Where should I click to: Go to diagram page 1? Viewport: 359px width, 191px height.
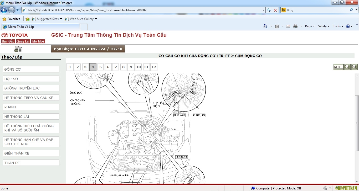(70, 67)
